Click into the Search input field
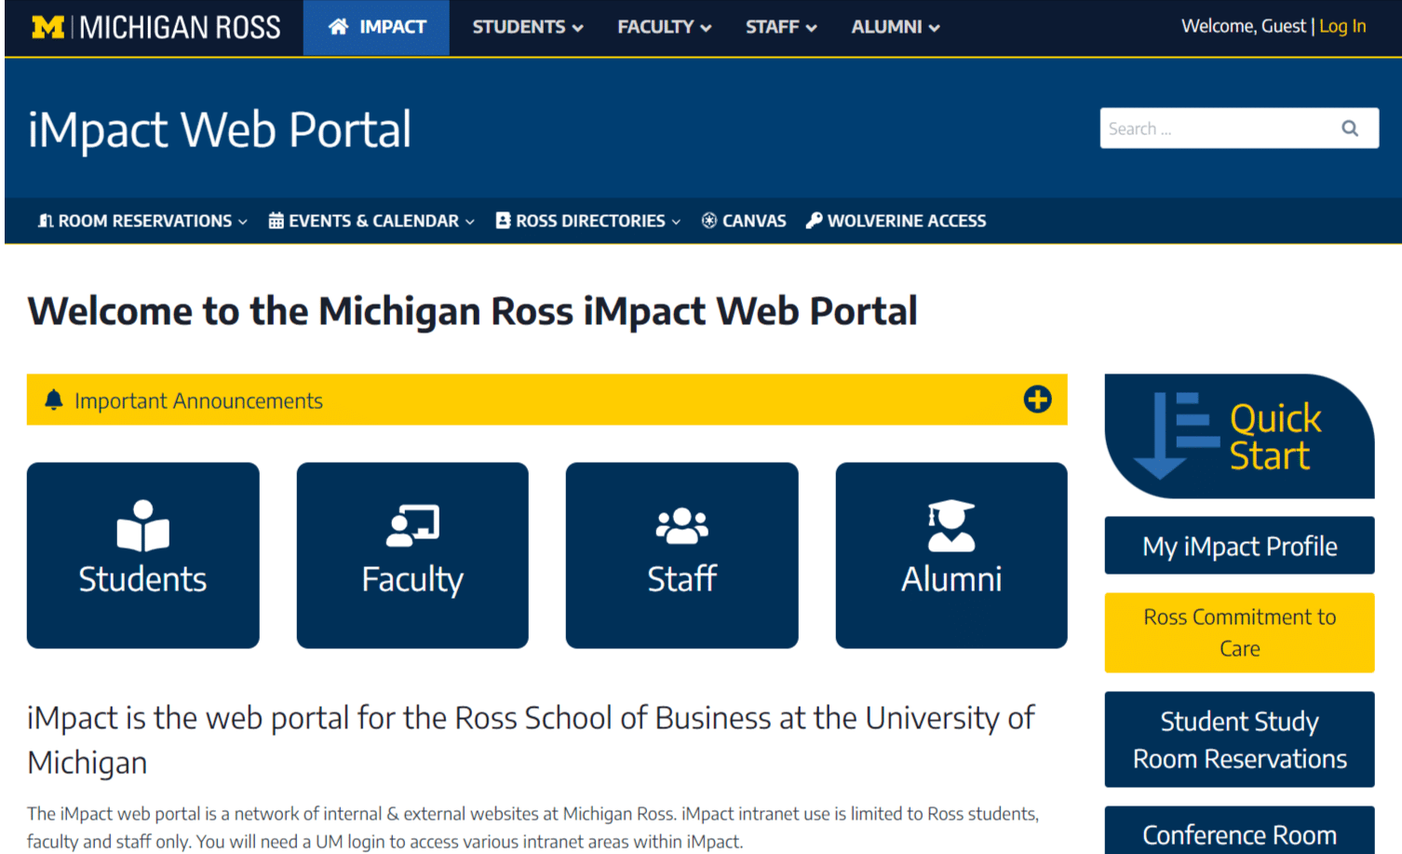 pos(1215,129)
